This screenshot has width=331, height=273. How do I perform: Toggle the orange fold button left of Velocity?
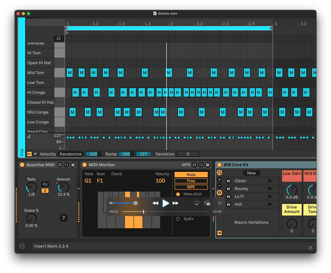[x=29, y=154]
